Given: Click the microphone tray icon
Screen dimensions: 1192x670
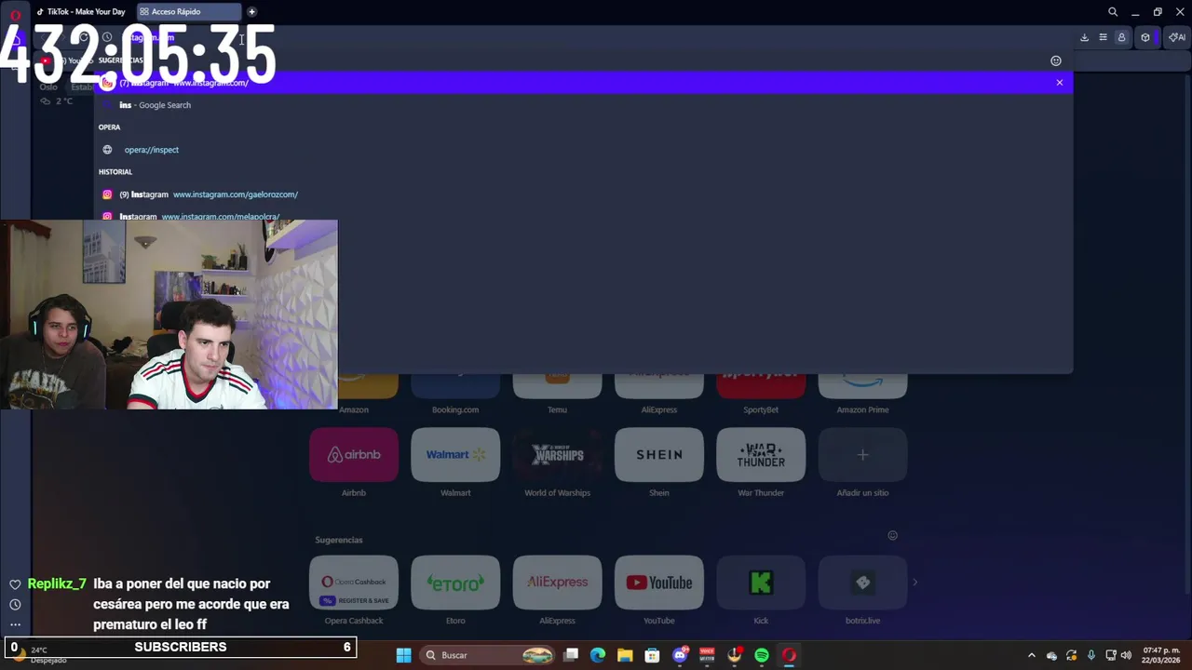Looking at the screenshot, I should [1090, 655].
